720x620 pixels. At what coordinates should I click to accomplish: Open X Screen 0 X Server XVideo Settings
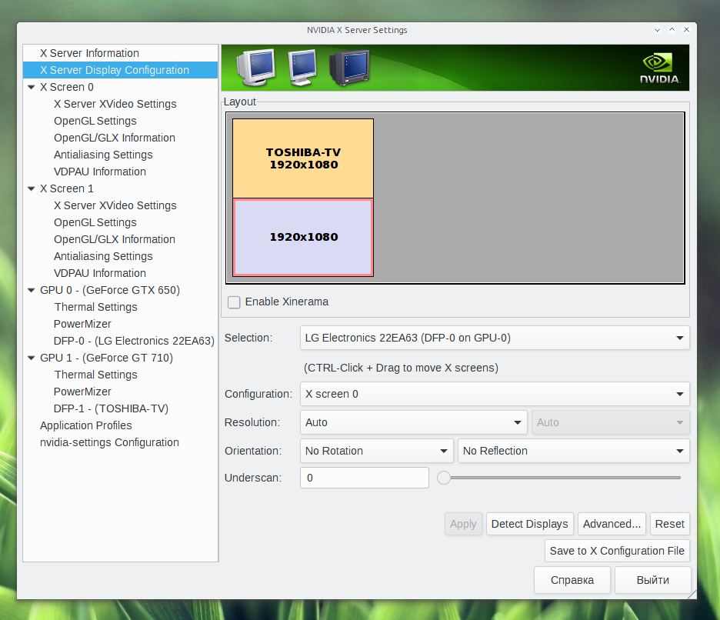tap(120, 104)
